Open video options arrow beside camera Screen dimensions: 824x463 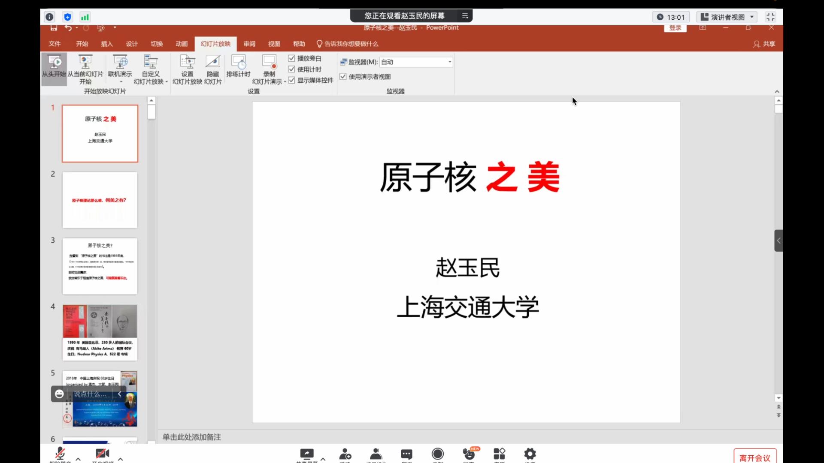click(x=121, y=459)
